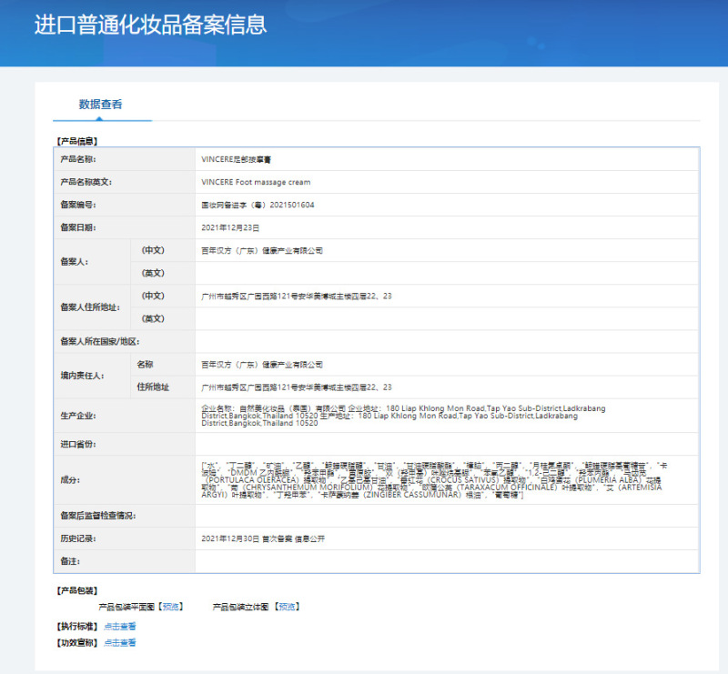Click the 备案日期 label
The image size is (728, 674).
click(x=78, y=227)
